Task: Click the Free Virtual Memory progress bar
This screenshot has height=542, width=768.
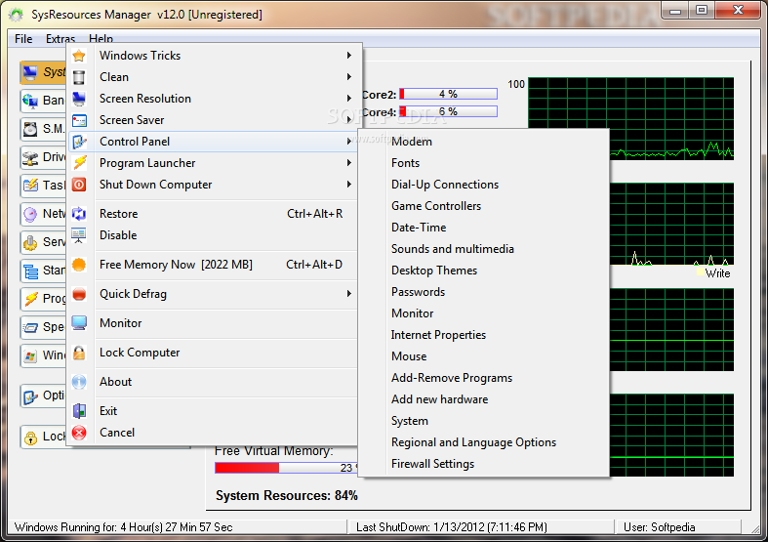Action: point(286,468)
